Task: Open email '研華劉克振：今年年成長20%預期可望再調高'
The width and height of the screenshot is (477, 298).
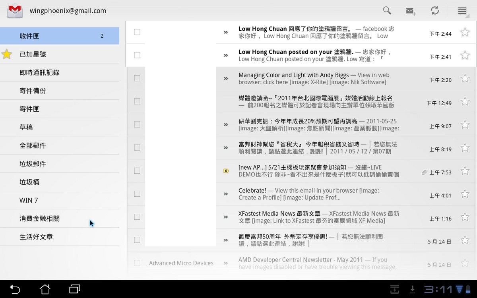Action: 298,121
